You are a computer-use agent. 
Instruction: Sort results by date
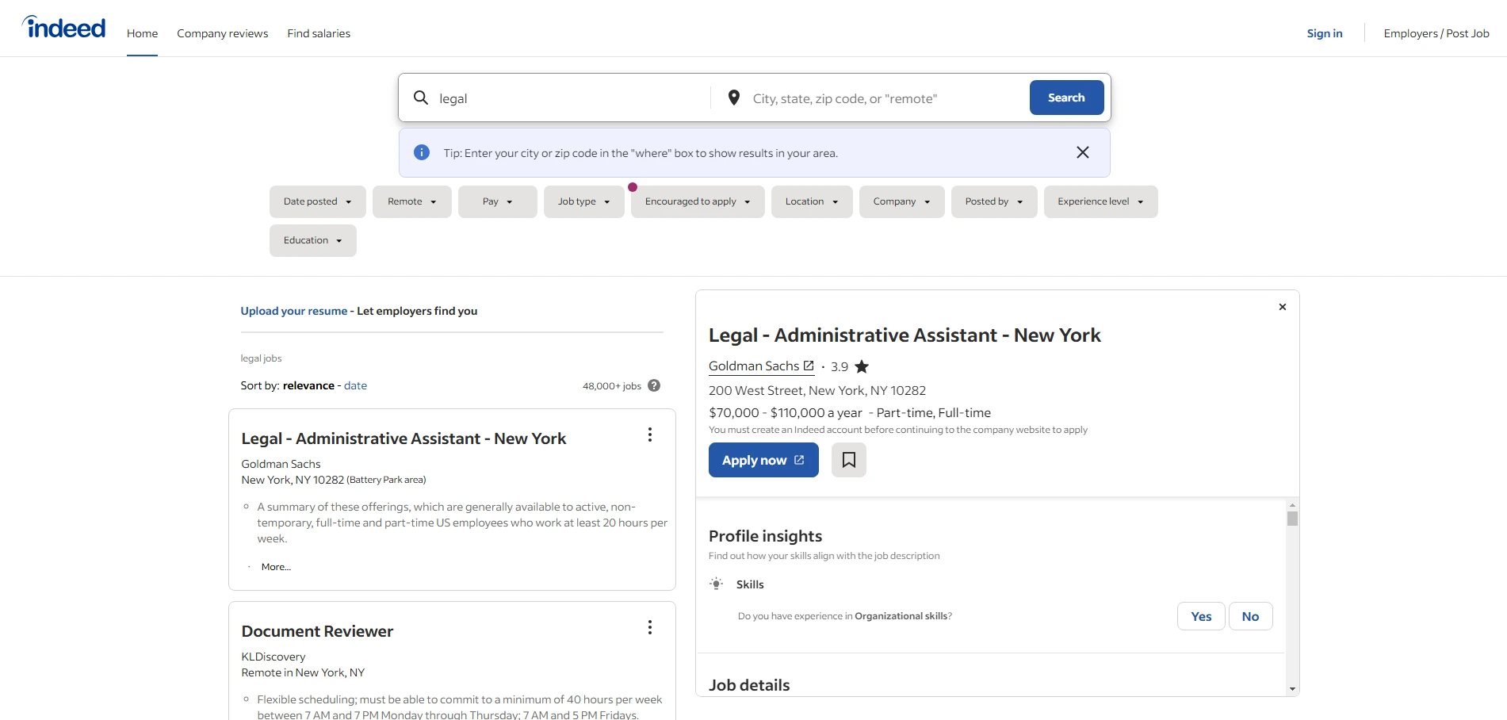tap(355, 385)
